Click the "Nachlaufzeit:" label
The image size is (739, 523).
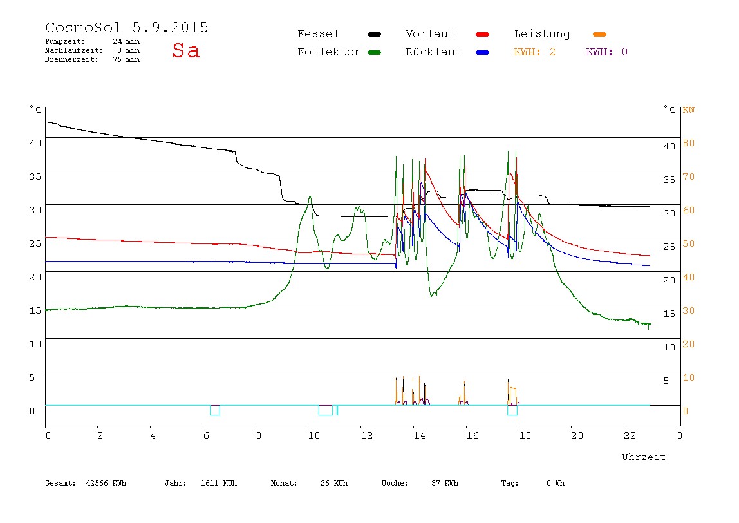point(74,50)
